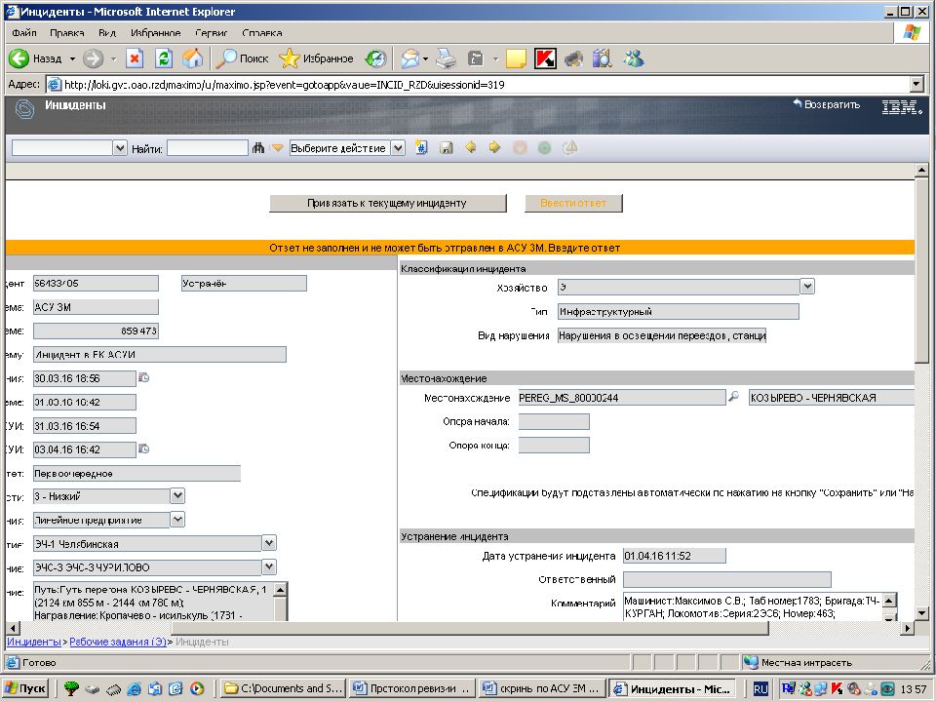This screenshot has width=936, height=702.
Task: Open the Edit page icon in IE toolbar
Action: (x=476, y=58)
